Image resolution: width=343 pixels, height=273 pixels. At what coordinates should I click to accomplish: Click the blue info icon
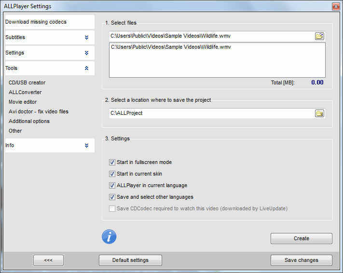click(x=109, y=237)
